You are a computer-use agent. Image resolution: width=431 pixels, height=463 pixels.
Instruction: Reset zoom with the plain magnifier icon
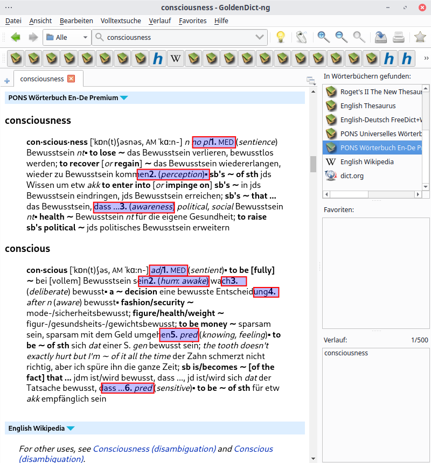(x=359, y=37)
